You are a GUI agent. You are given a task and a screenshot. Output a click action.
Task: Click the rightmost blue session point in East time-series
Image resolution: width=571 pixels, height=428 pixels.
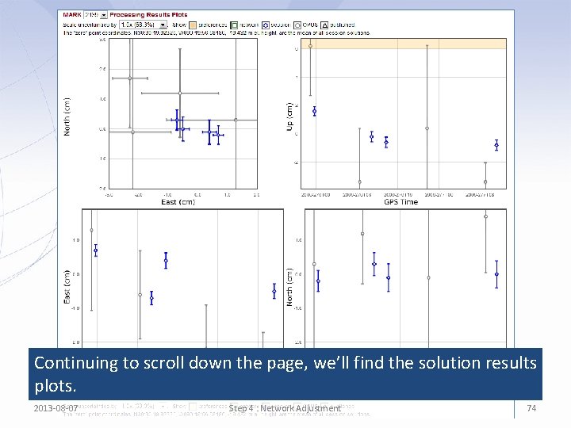274,291
